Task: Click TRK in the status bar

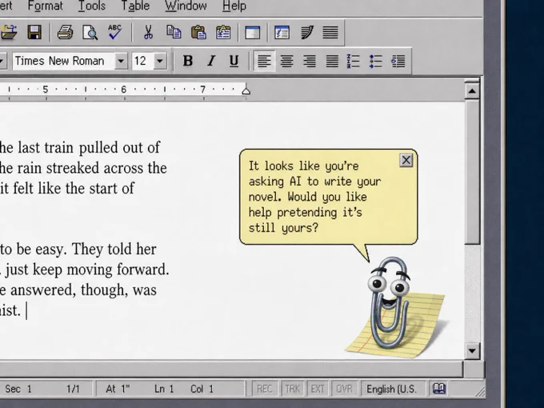Action: tap(293, 389)
